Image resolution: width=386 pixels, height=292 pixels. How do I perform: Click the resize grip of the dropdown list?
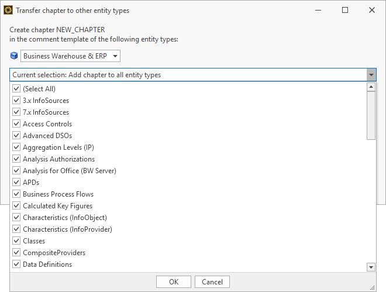372,287
